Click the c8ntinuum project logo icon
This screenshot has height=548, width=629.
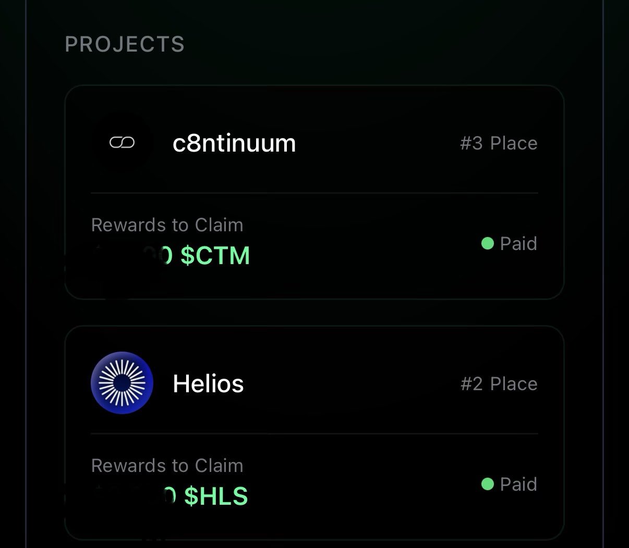click(x=122, y=143)
